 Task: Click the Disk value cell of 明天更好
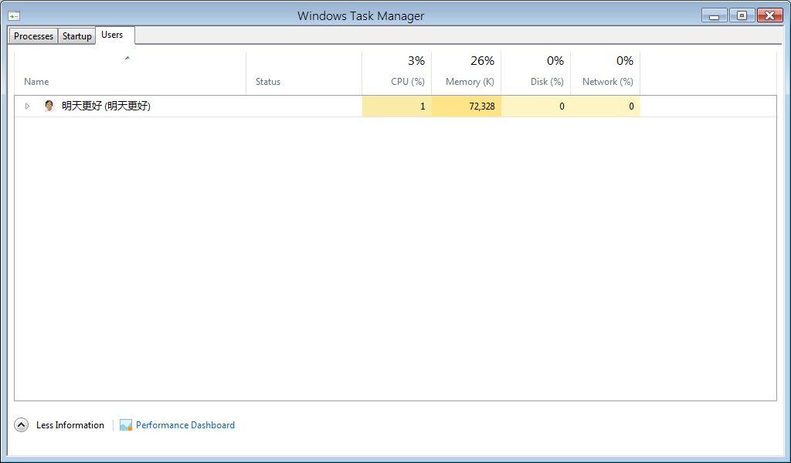536,106
